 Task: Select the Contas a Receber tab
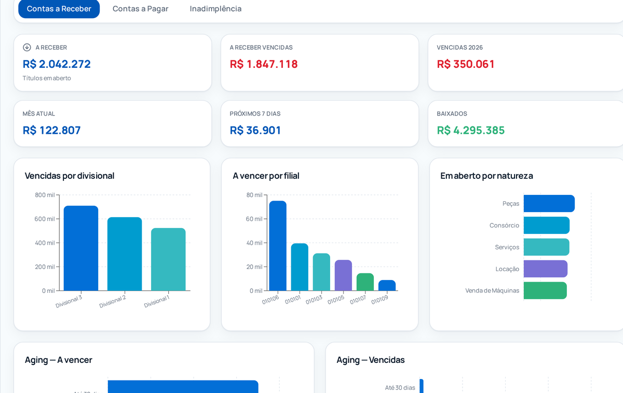(59, 9)
